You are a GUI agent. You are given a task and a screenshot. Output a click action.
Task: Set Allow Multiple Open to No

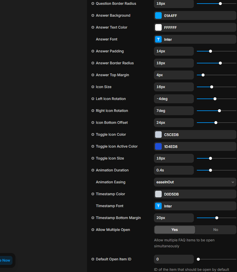[x=216, y=230]
